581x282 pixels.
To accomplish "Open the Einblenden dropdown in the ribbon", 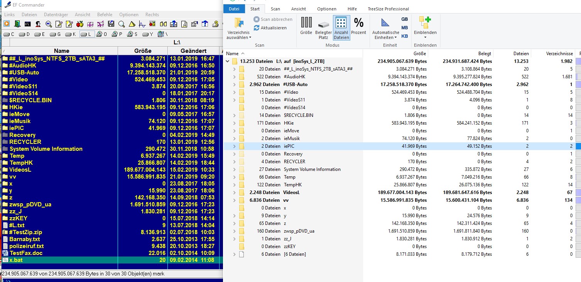I will 425,27.
